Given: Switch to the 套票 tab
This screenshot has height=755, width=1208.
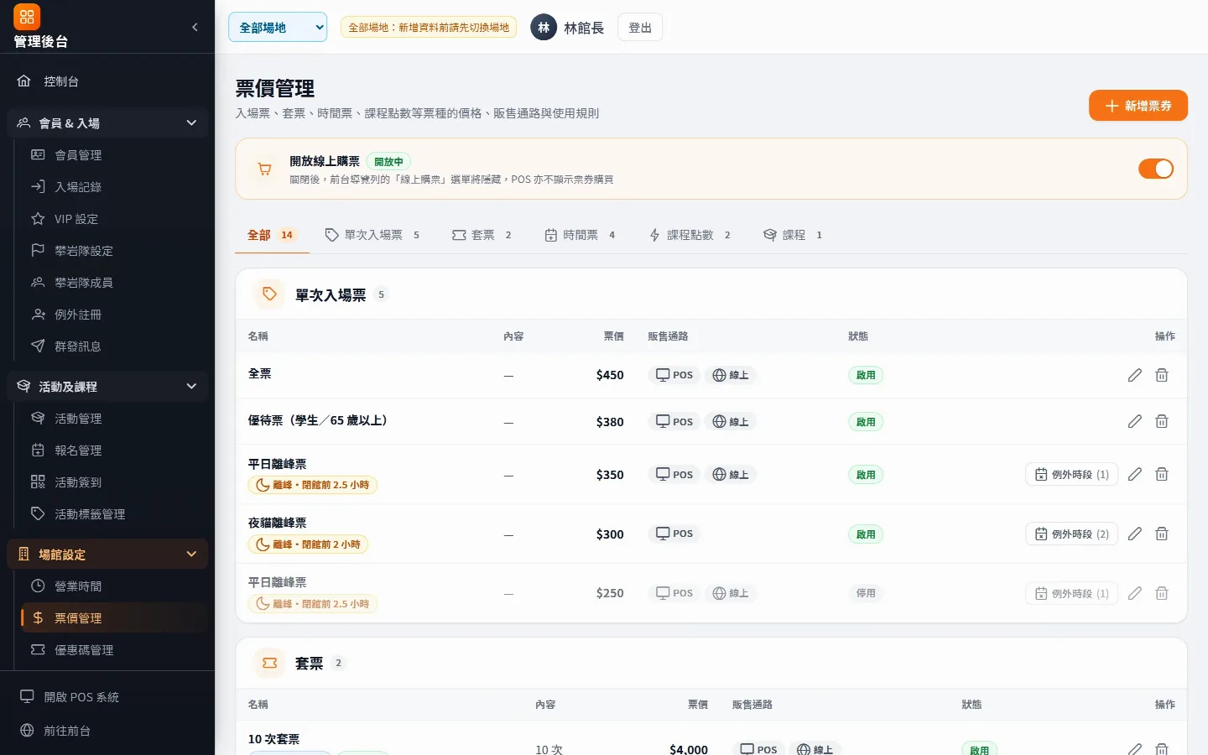Looking at the screenshot, I should (482, 235).
